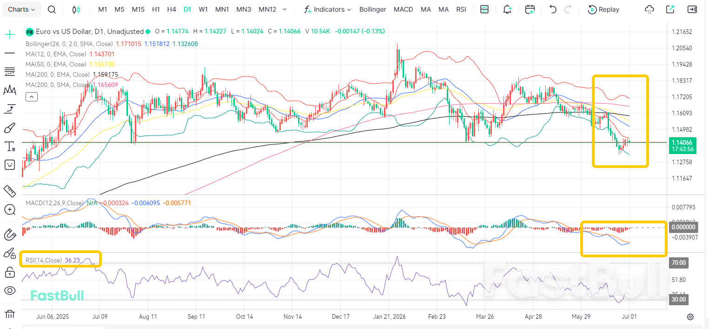Viewport: 709px width, 329px height.
Task: Open the candlestick chart style selector
Action: click(76, 9)
